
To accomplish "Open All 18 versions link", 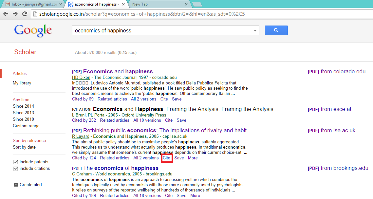I will [x=147, y=195].
